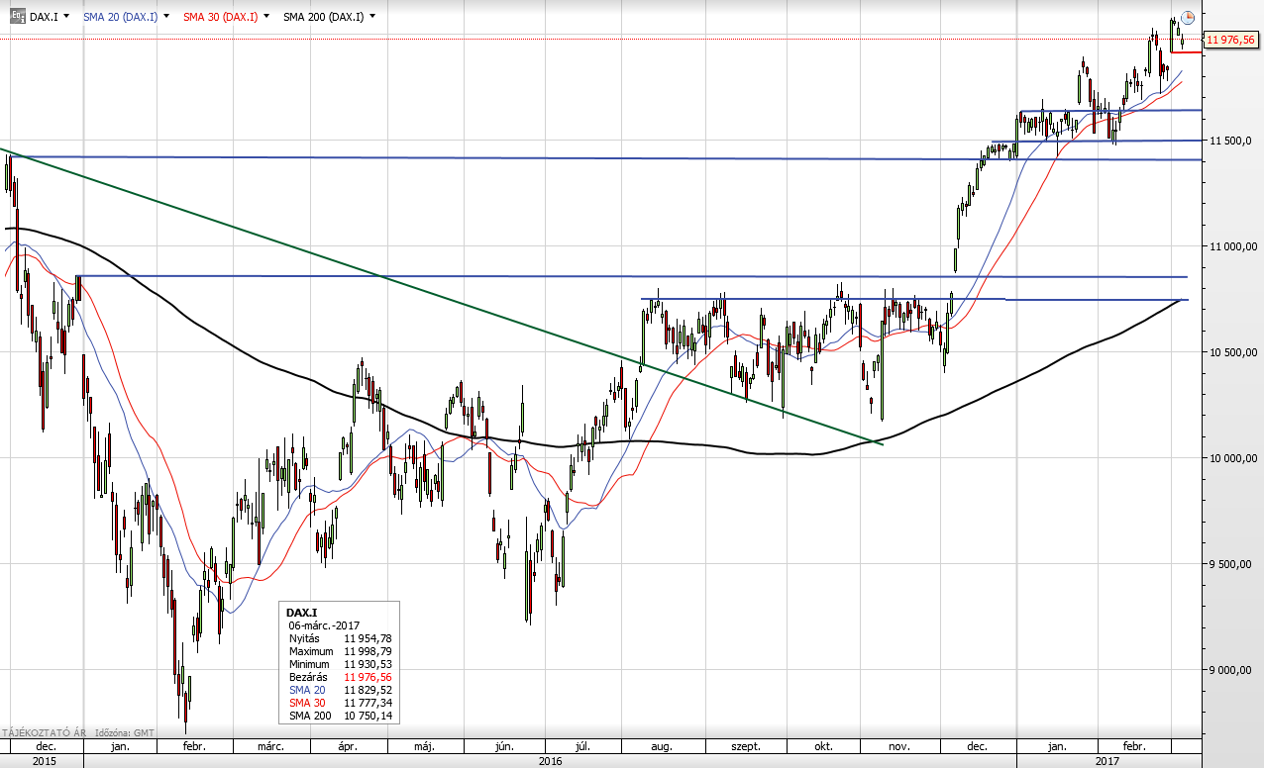Click the aug. month label on time axis
The height and width of the screenshot is (768, 1264).
click(661, 746)
